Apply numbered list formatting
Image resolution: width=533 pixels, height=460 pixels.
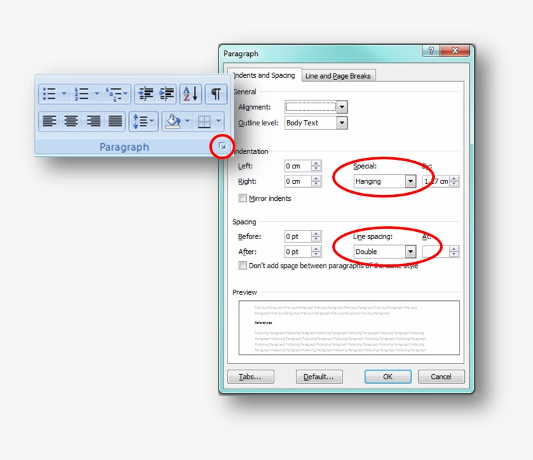(82, 94)
